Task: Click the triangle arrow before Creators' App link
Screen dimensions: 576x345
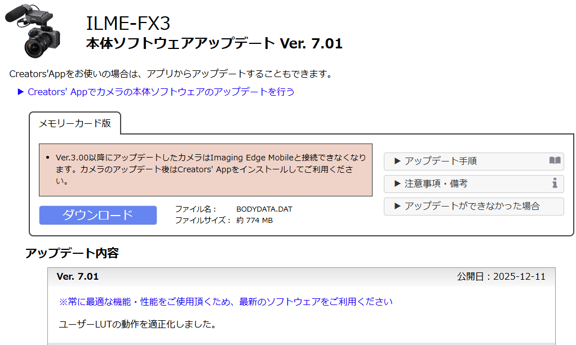Action: click(20, 92)
